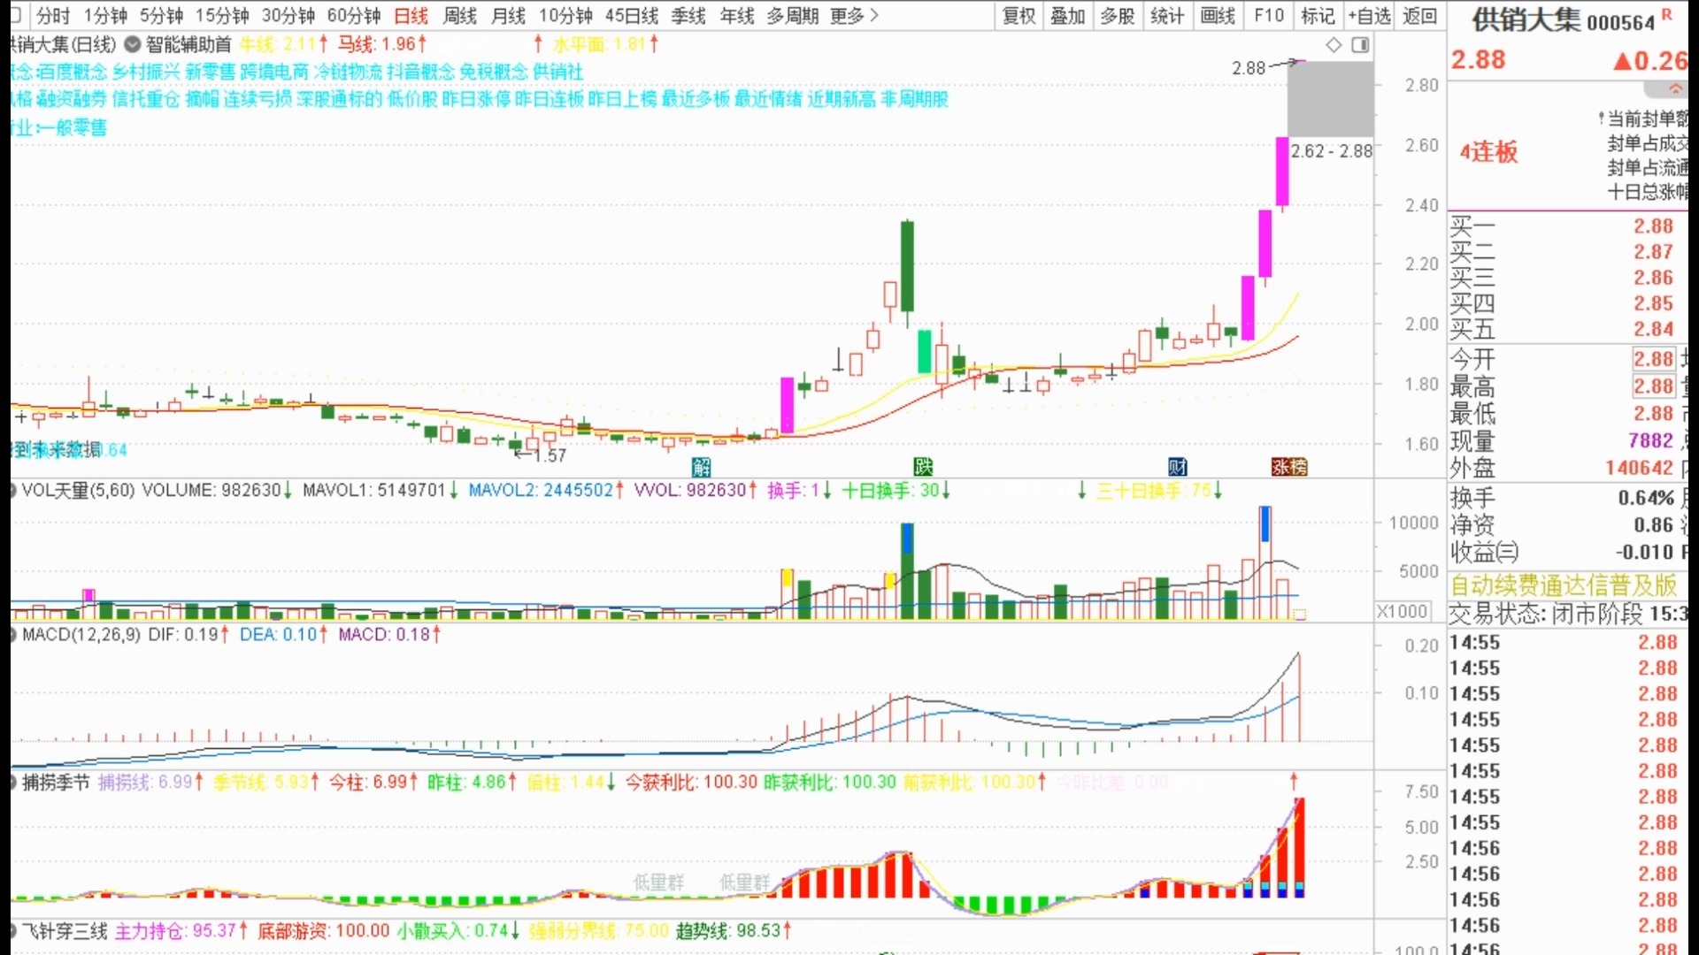Click the X1000 volume scale label
The height and width of the screenshot is (955, 1699).
1403,611
